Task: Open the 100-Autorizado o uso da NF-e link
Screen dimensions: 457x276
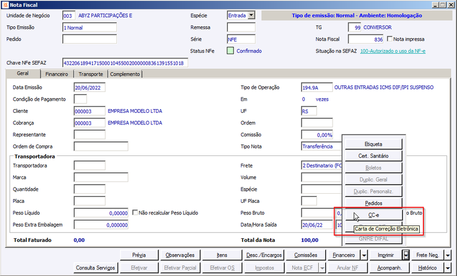Action: [392, 51]
